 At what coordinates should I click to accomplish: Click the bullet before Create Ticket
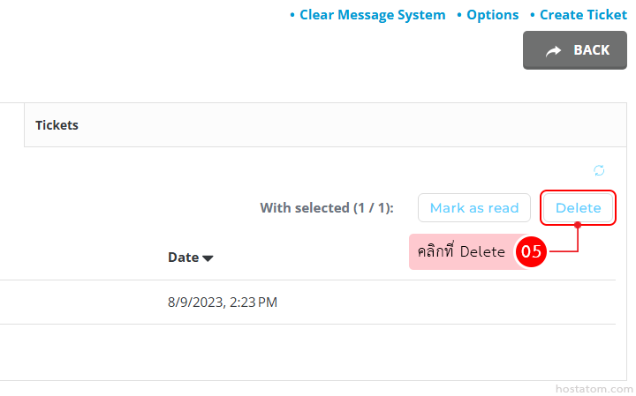pyautogui.click(x=532, y=15)
